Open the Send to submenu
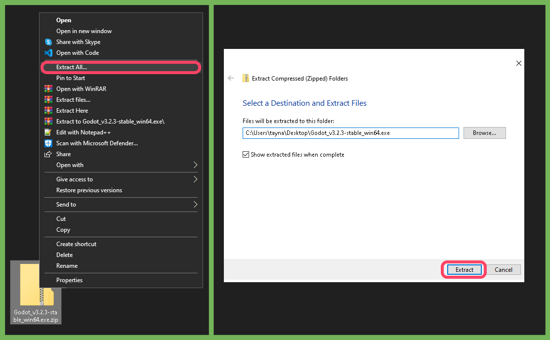Viewport: 550px width, 340px height. pyautogui.click(x=121, y=205)
